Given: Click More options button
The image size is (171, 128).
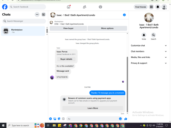Looking at the screenshot, I should (107, 28).
